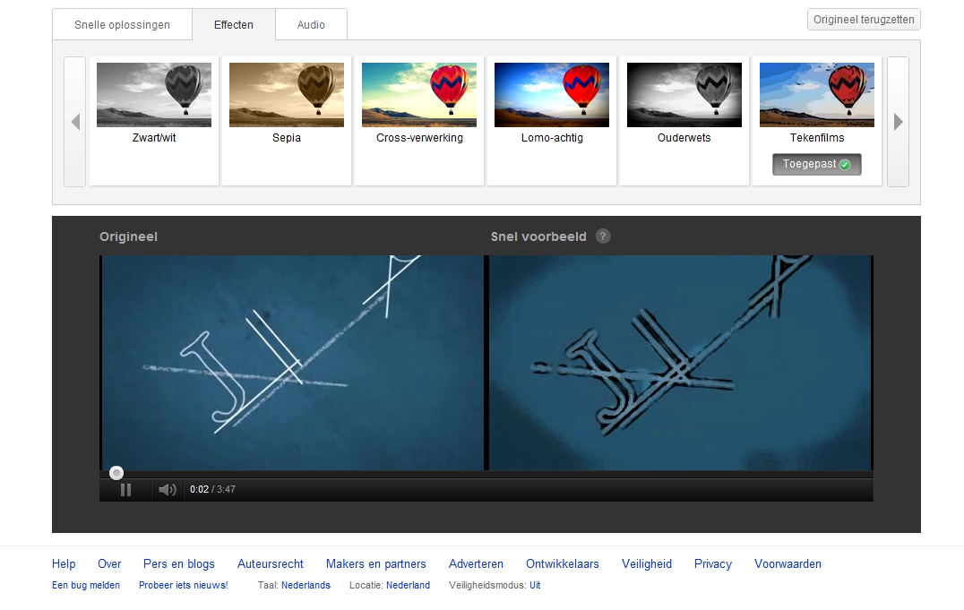Viewport: 964px width, 610px height.
Task: Click the Origineel video preview
Action: click(293, 363)
